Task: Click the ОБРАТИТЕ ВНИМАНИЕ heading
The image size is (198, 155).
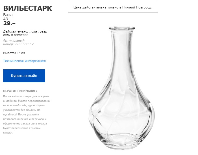Action: pyautogui.click(x=20, y=91)
